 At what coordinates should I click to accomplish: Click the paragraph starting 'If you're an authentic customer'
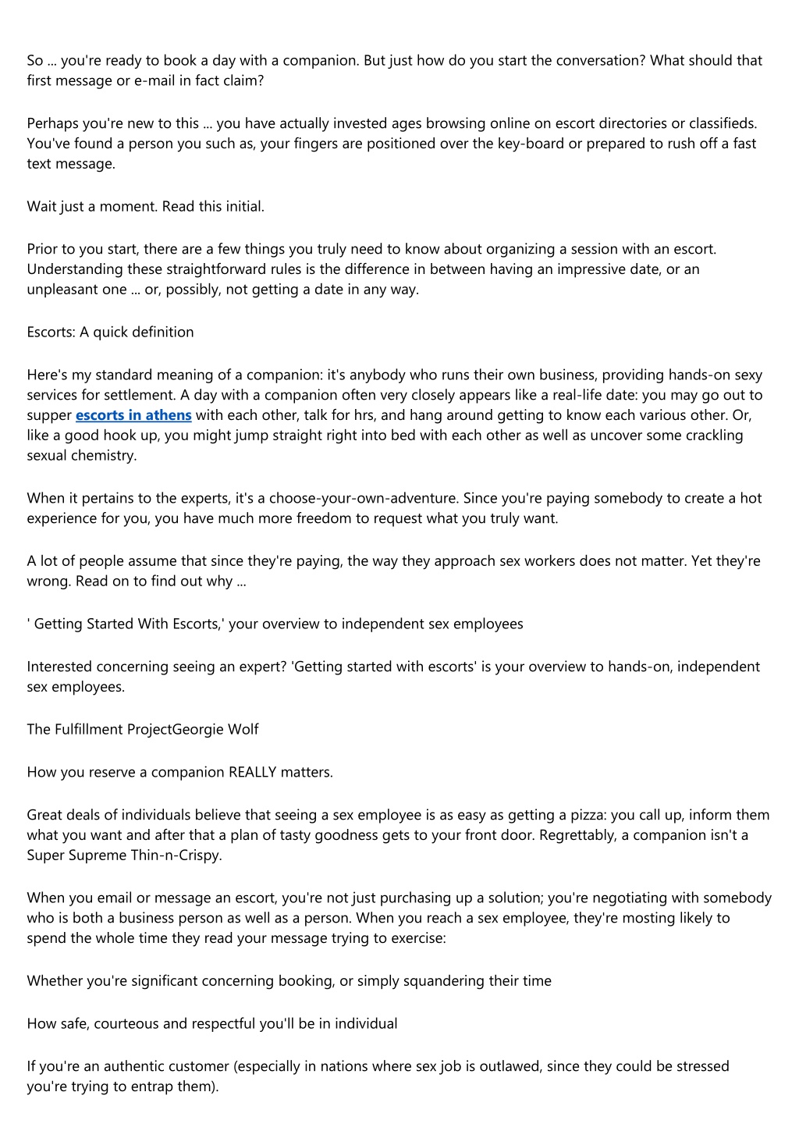pyautogui.click(x=378, y=1076)
